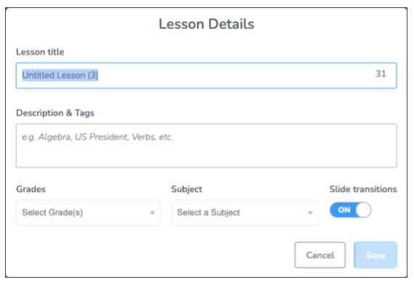
Task: Open the Select Grade(s) dropdown
Action: pyautogui.click(x=88, y=212)
